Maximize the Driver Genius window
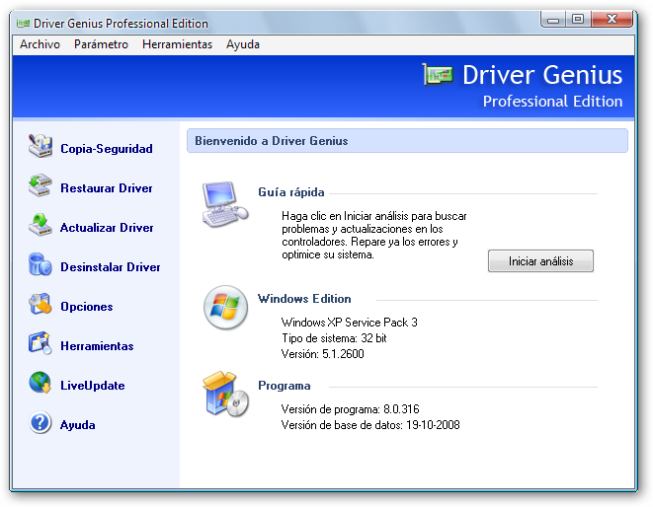Image resolution: width=653 pixels, height=507 pixels. click(x=577, y=20)
